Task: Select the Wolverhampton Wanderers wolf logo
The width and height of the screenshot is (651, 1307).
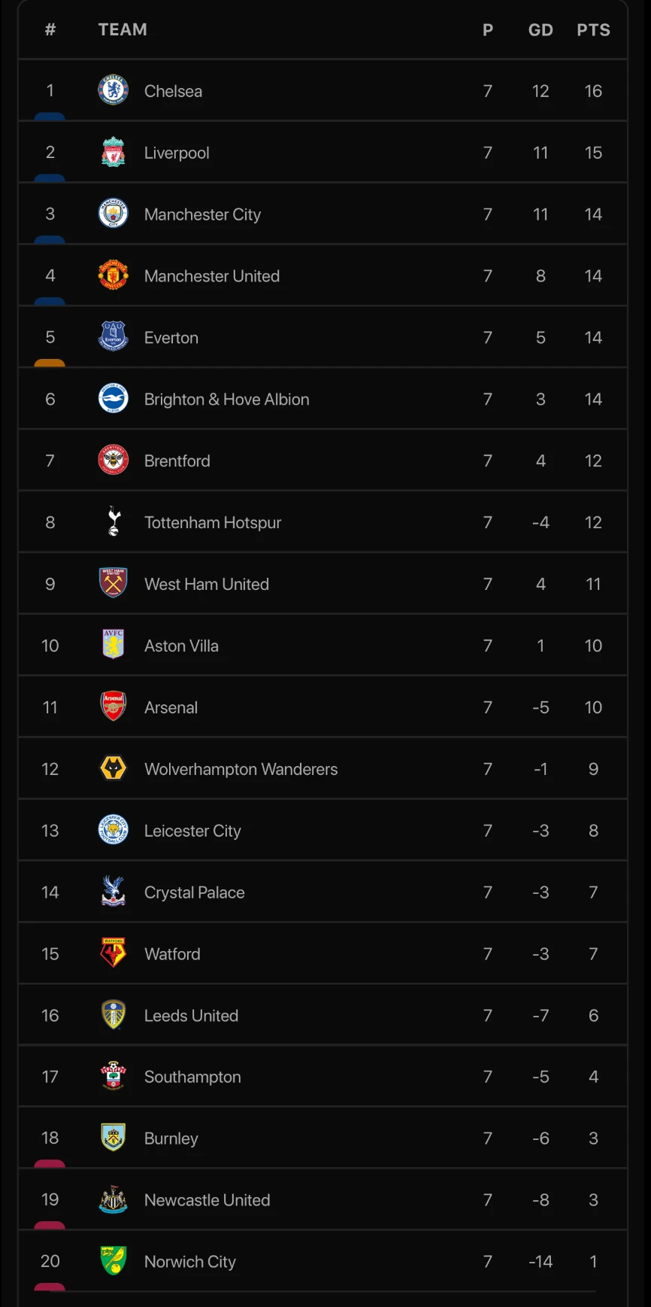Action: coord(114,769)
